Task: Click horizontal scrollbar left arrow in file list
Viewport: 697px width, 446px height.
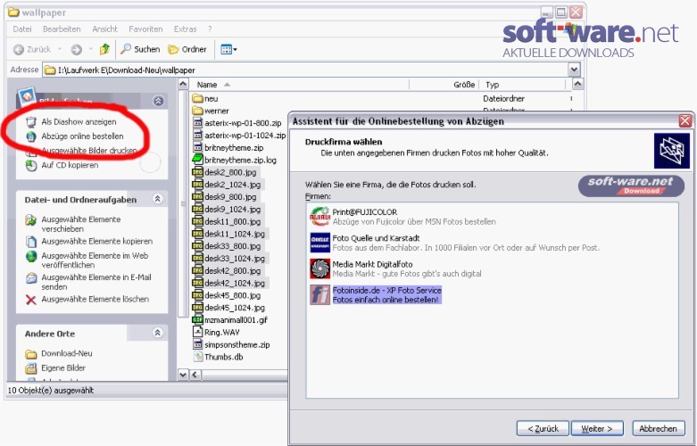Action: [195, 375]
